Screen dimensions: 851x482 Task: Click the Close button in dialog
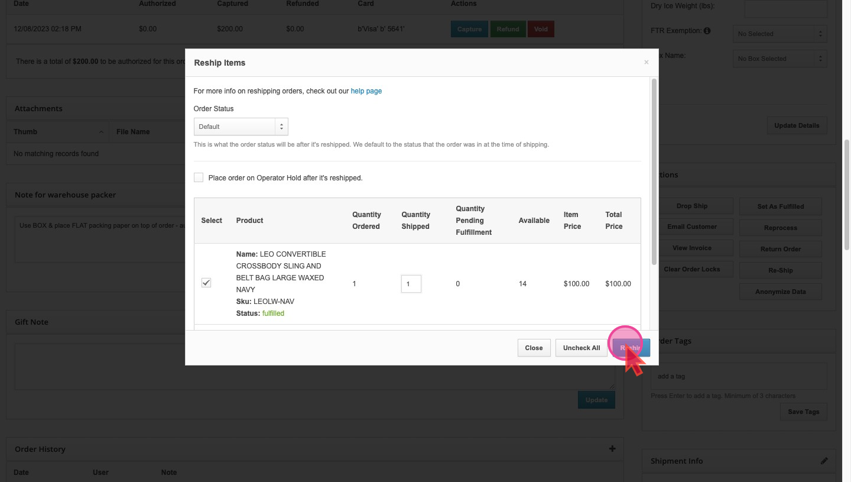[534, 348]
